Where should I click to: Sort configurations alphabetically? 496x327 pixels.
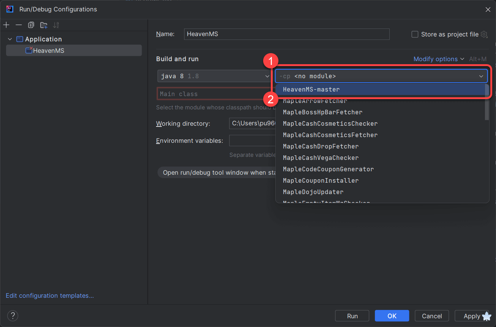(x=56, y=25)
